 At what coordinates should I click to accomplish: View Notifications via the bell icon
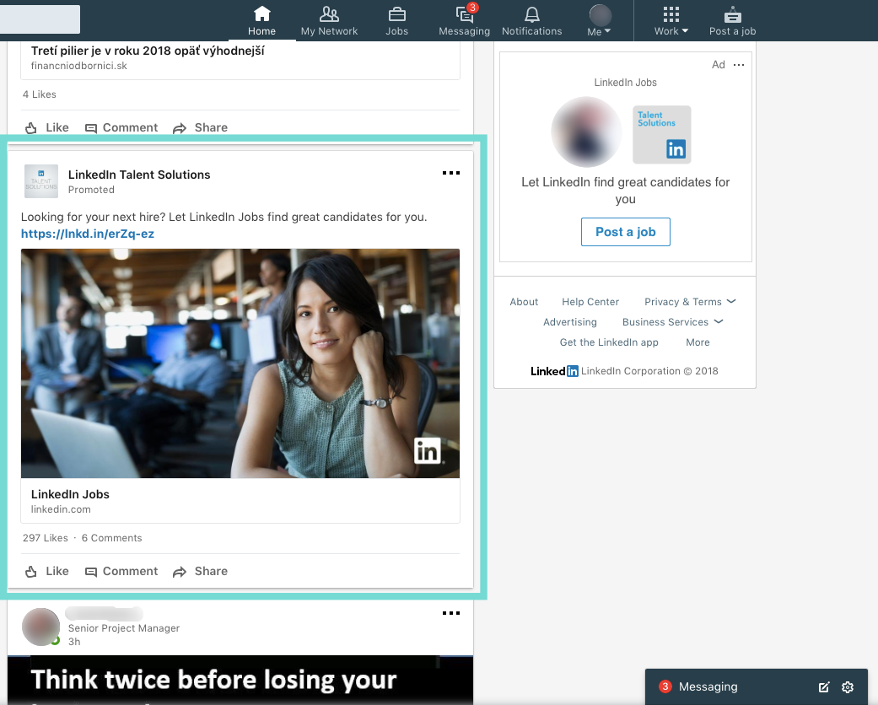point(531,20)
